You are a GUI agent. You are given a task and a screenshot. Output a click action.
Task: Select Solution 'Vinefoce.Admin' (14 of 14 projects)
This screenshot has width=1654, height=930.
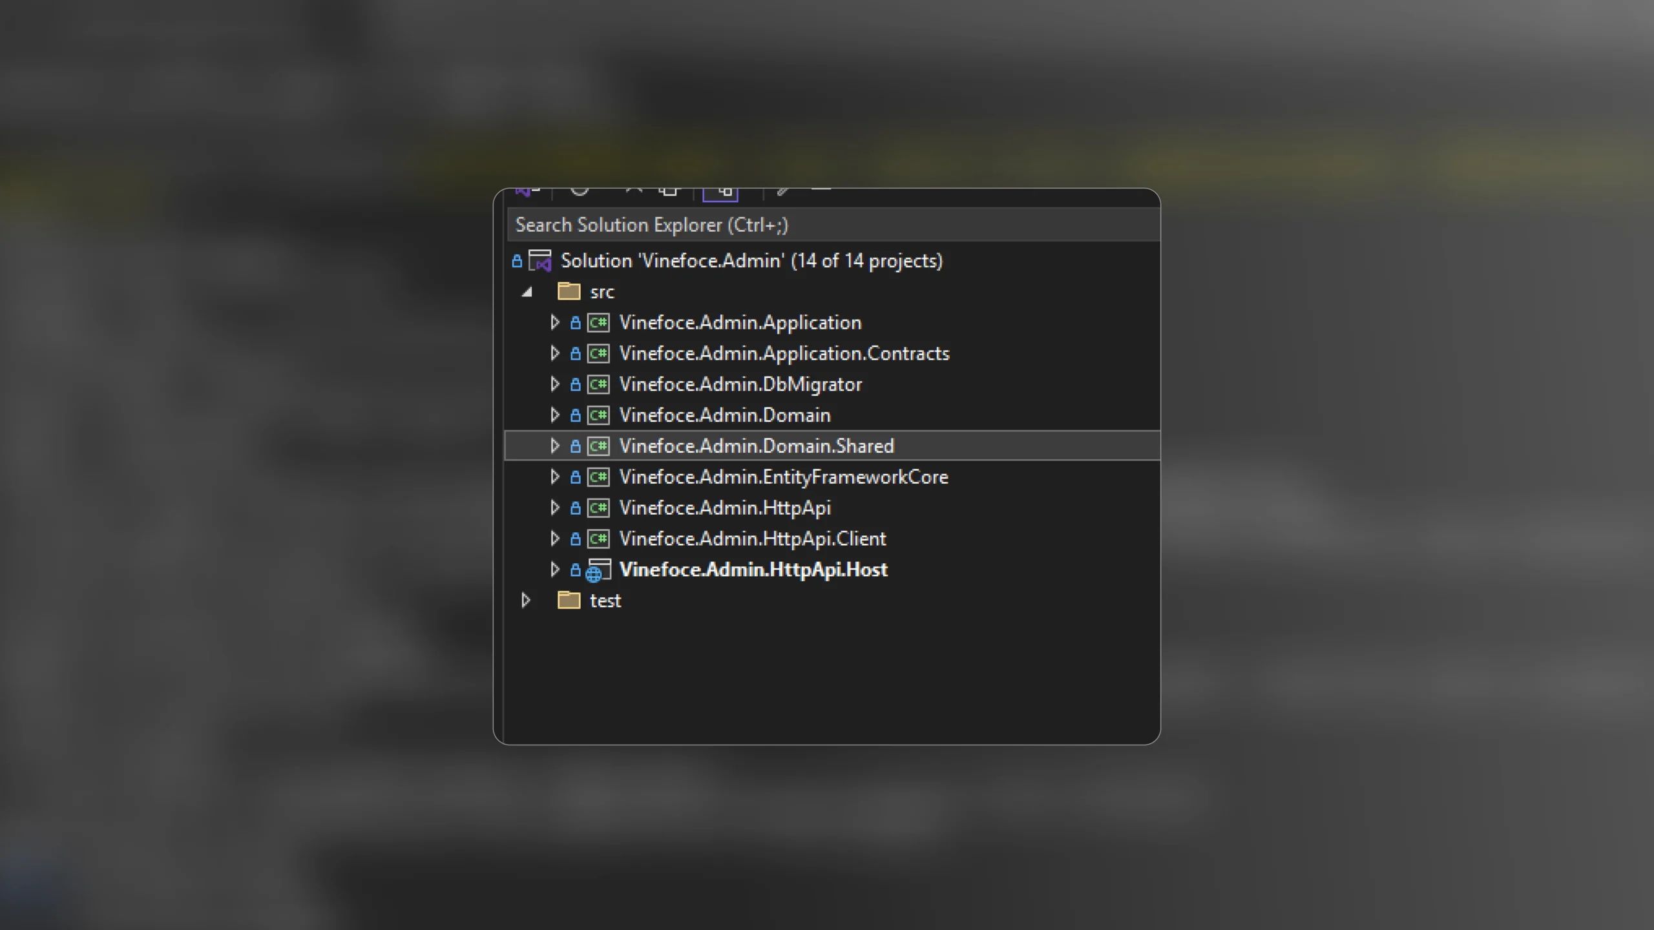[751, 261]
